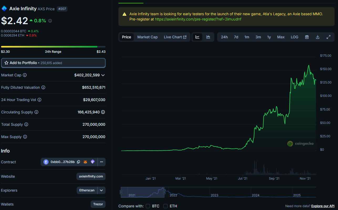Expand the Market Cap details chevron
Viewport: 338px width, 210px height.
[103, 75]
